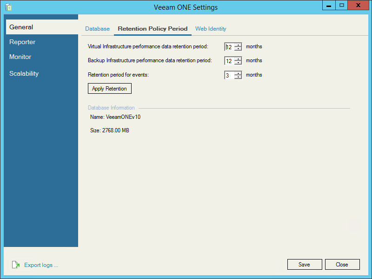The image size is (372, 279).
Task: Increase Backup Infrastructure retention months
Action: [x=238, y=59]
